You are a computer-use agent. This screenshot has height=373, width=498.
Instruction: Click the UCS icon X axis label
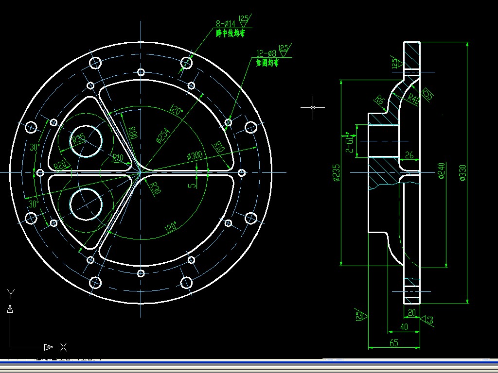[64, 347]
